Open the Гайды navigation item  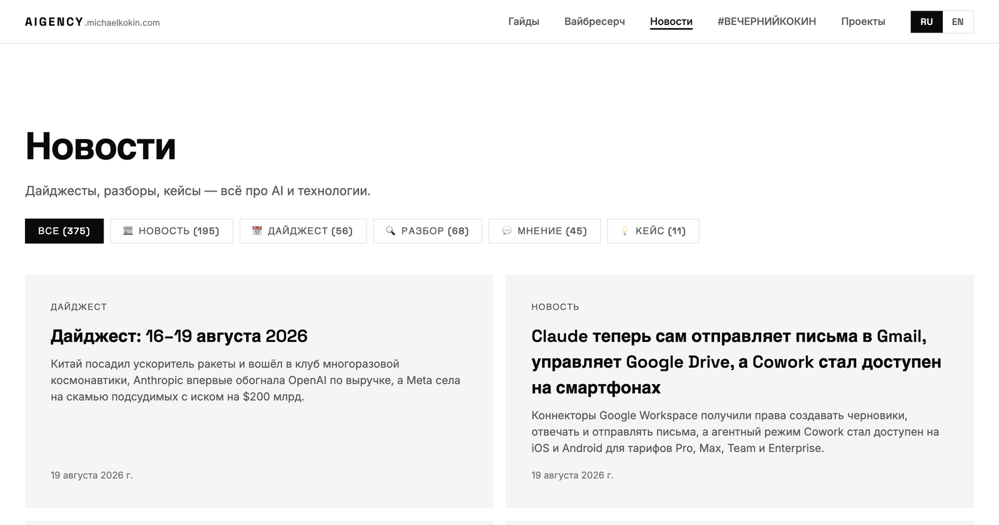(523, 21)
